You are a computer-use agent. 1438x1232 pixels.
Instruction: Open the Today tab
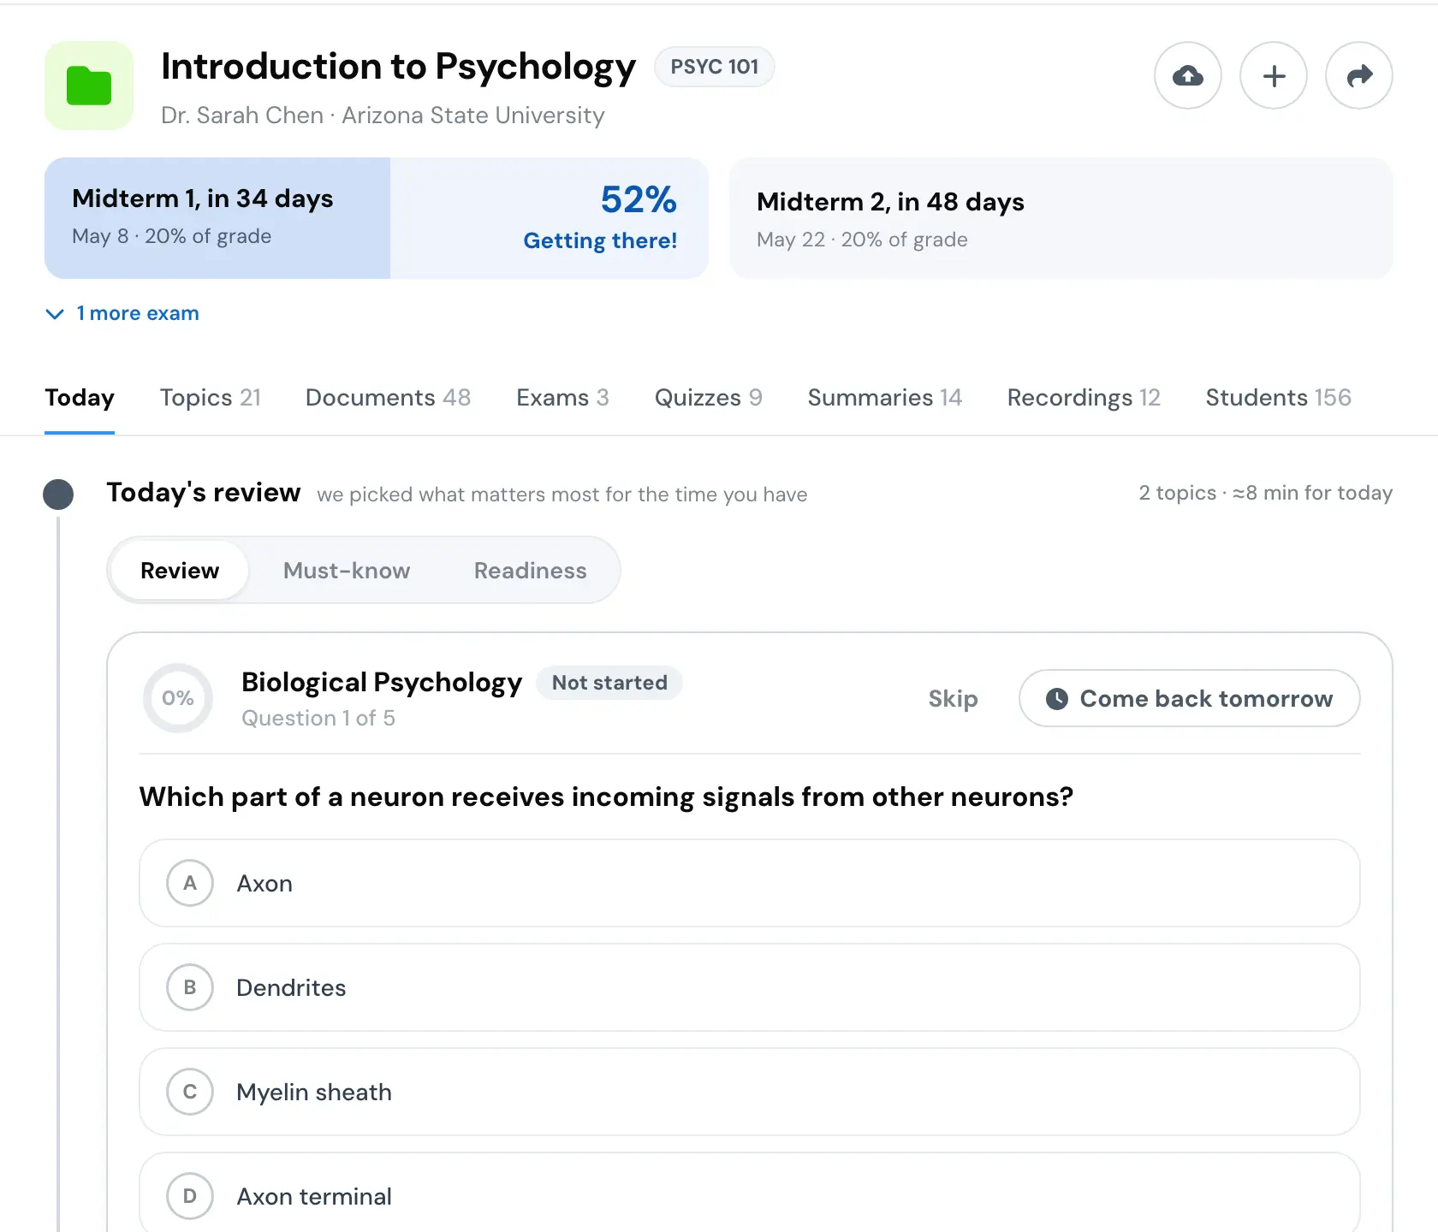[x=80, y=398]
